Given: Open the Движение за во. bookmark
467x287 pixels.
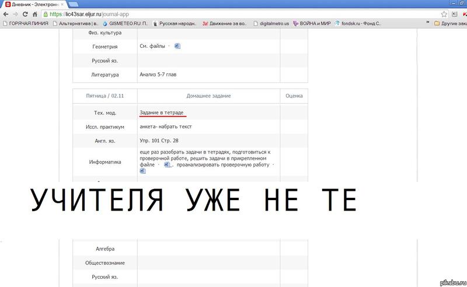Looking at the screenshot, I should [x=225, y=23].
